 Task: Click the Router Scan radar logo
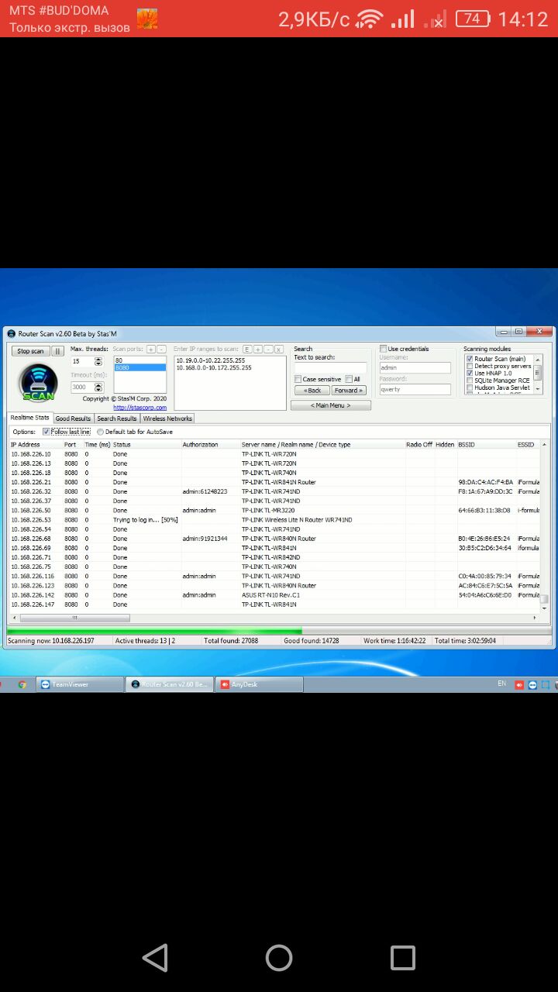tap(38, 382)
